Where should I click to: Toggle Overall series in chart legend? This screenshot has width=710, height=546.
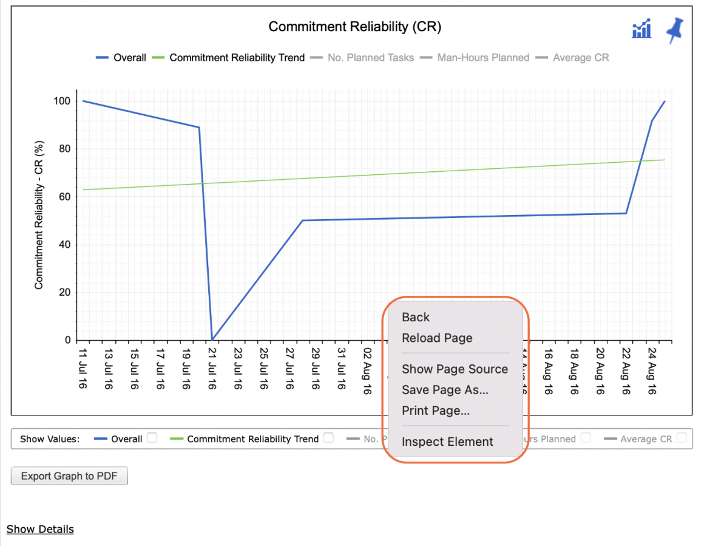[x=121, y=58]
